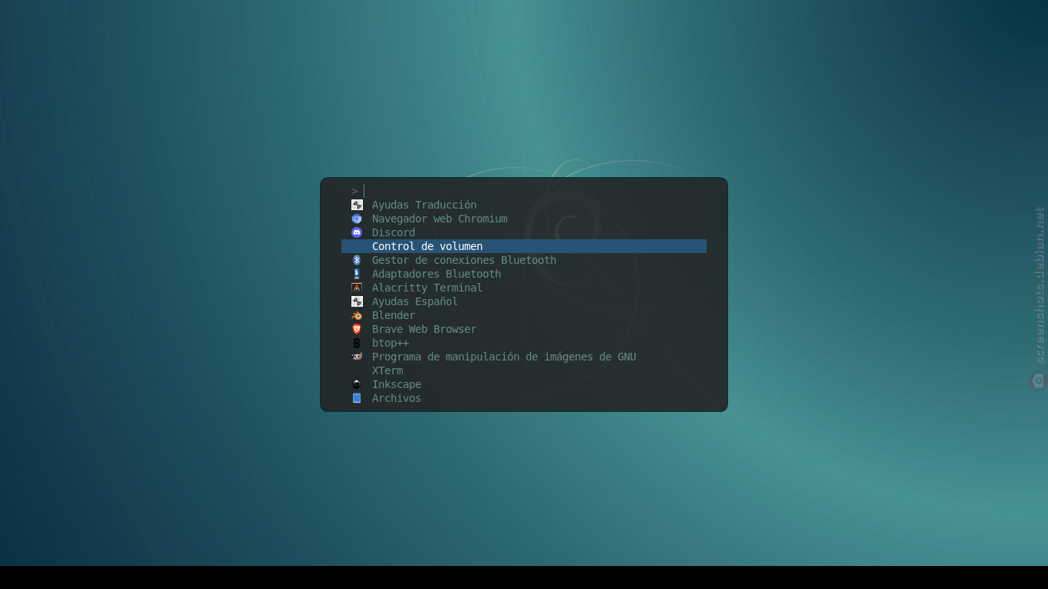Open the Discord entry text
The height and width of the screenshot is (589, 1048).
click(x=394, y=232)
